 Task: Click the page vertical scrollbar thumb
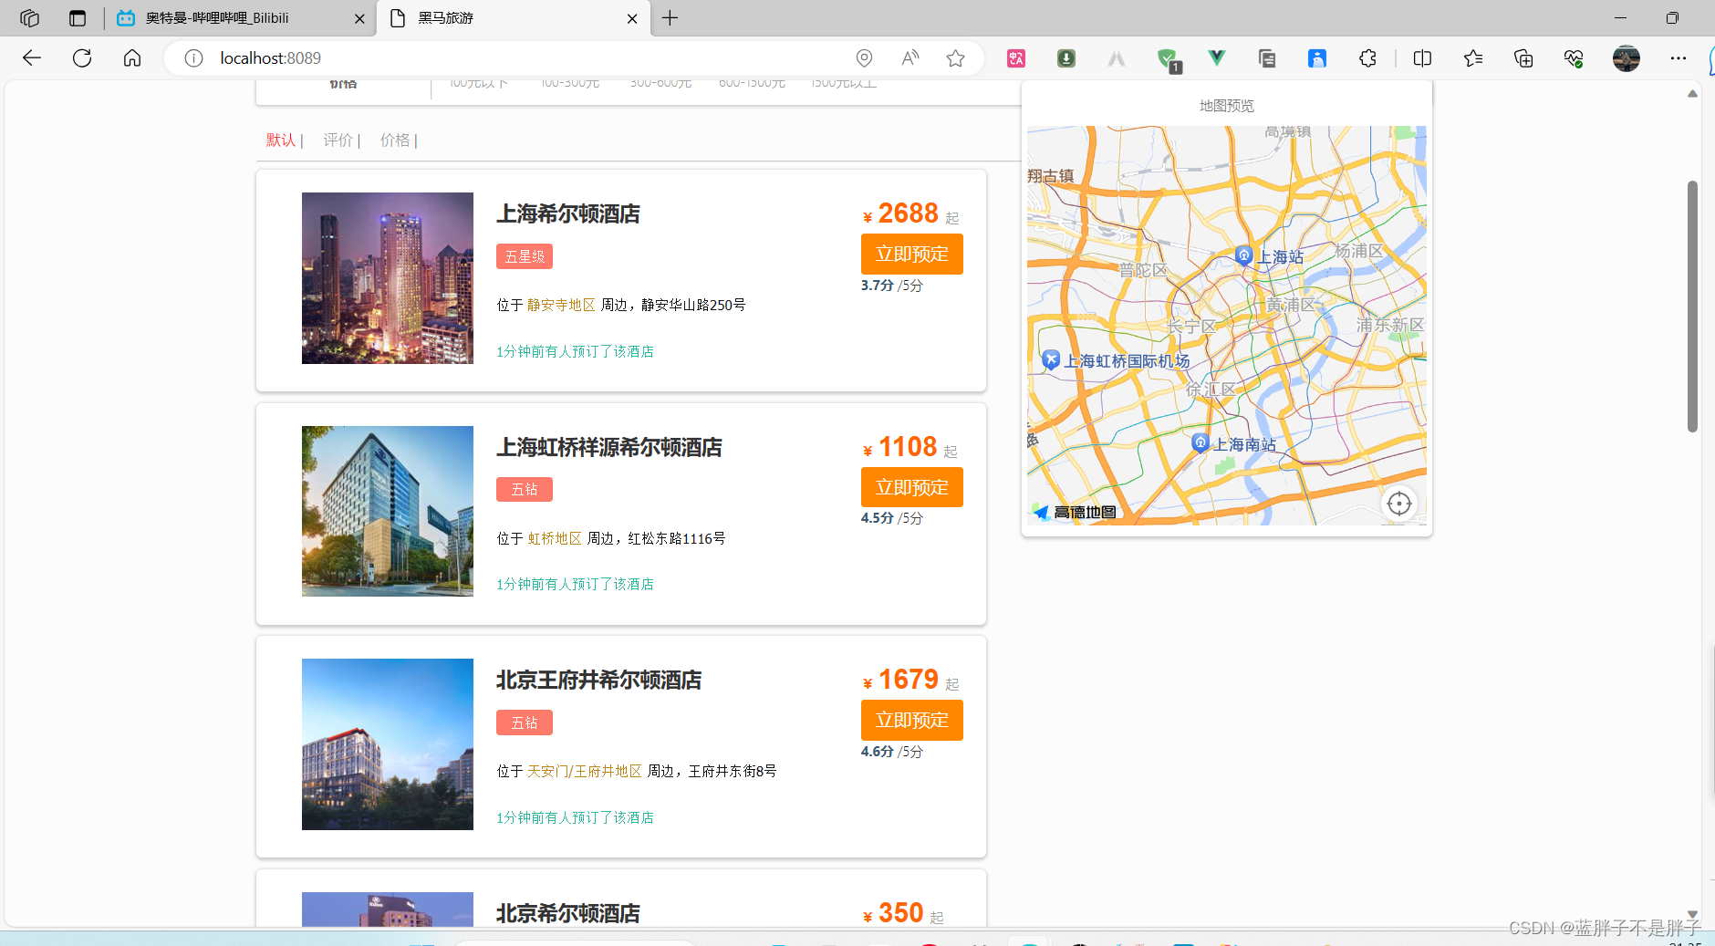point(1692,306)
